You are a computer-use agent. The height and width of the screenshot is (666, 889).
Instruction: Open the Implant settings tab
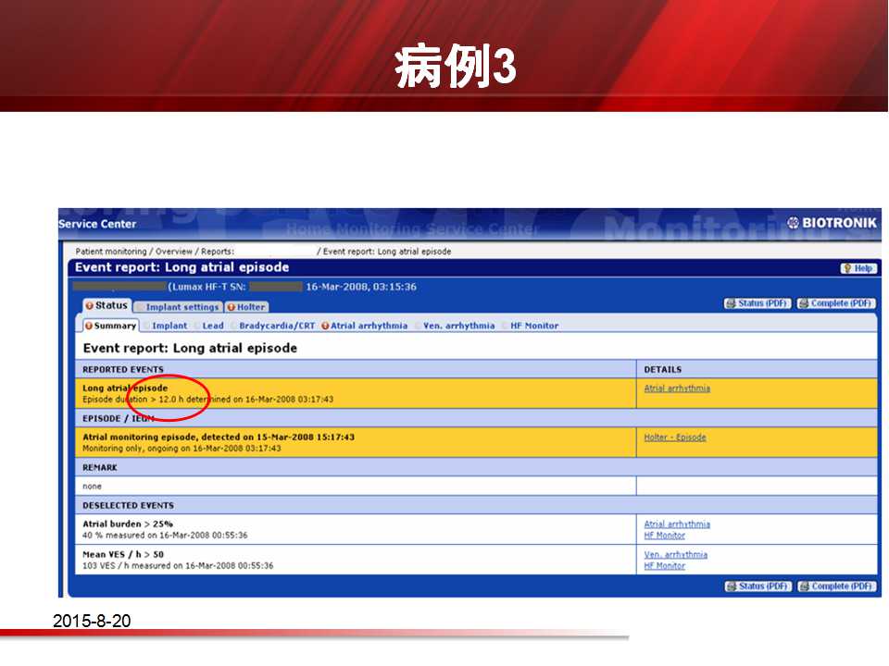tap(178, 307)
